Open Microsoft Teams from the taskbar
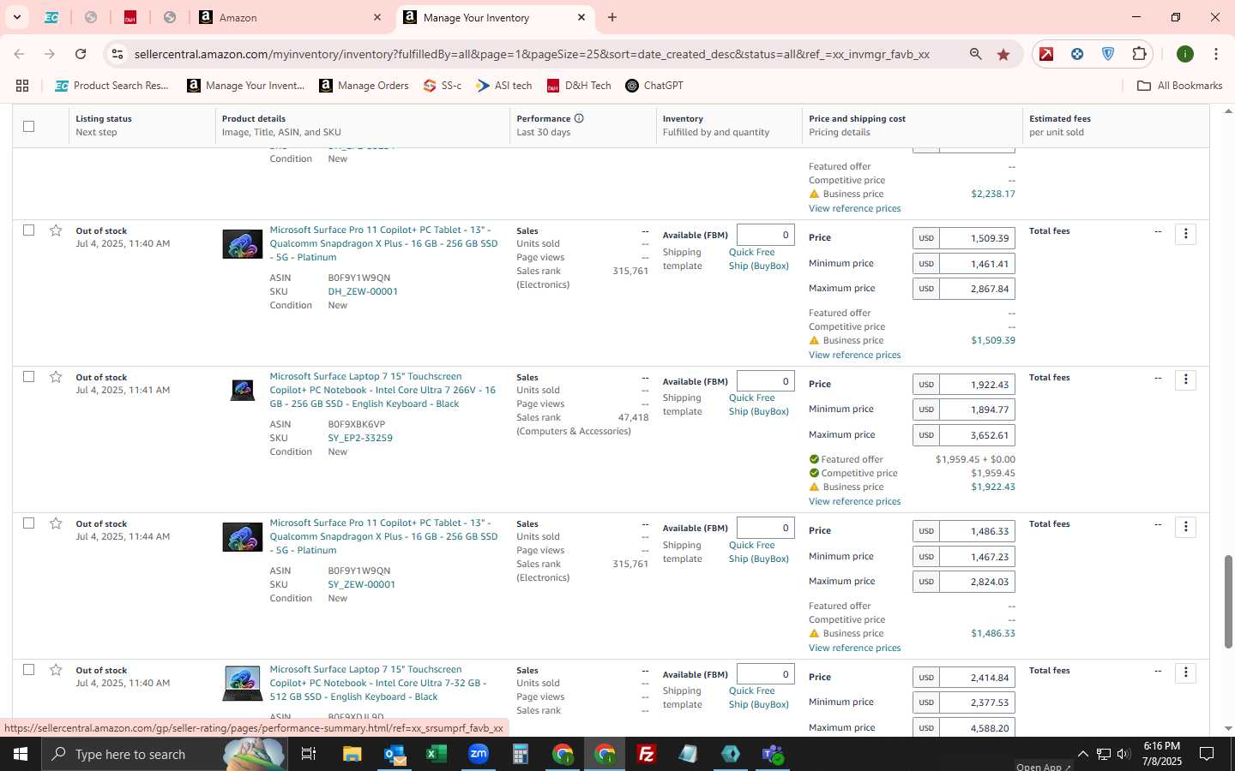 click(773, 754)
